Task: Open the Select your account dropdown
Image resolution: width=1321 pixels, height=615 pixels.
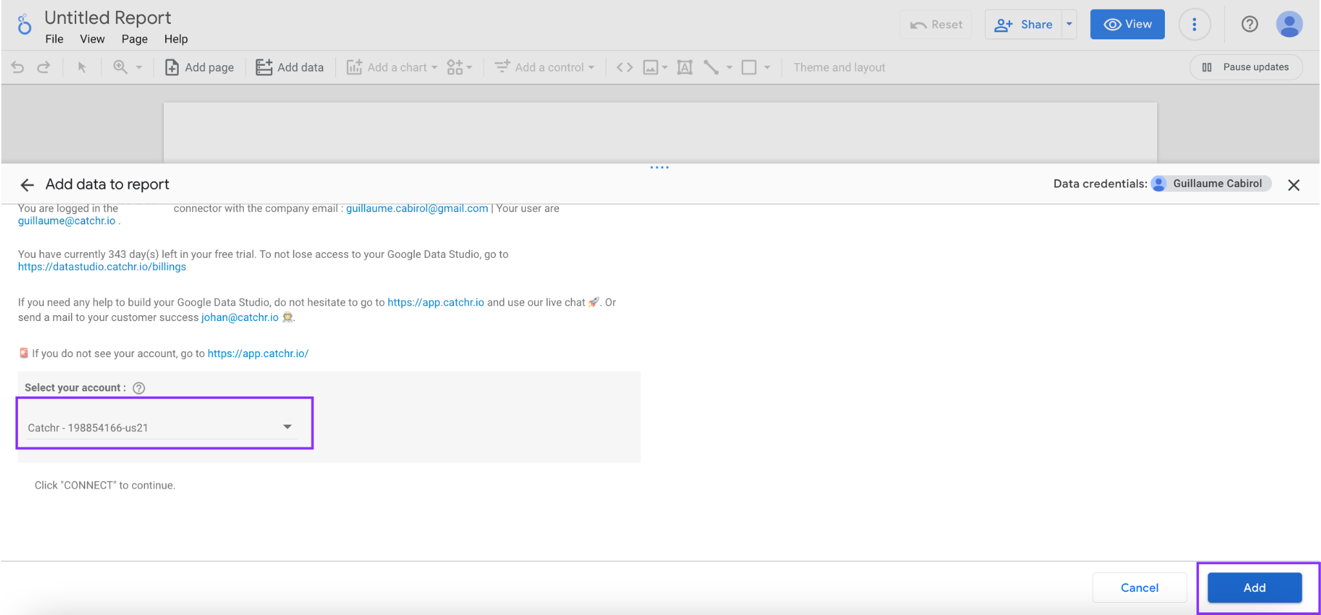Action: [x=164, y=425]
